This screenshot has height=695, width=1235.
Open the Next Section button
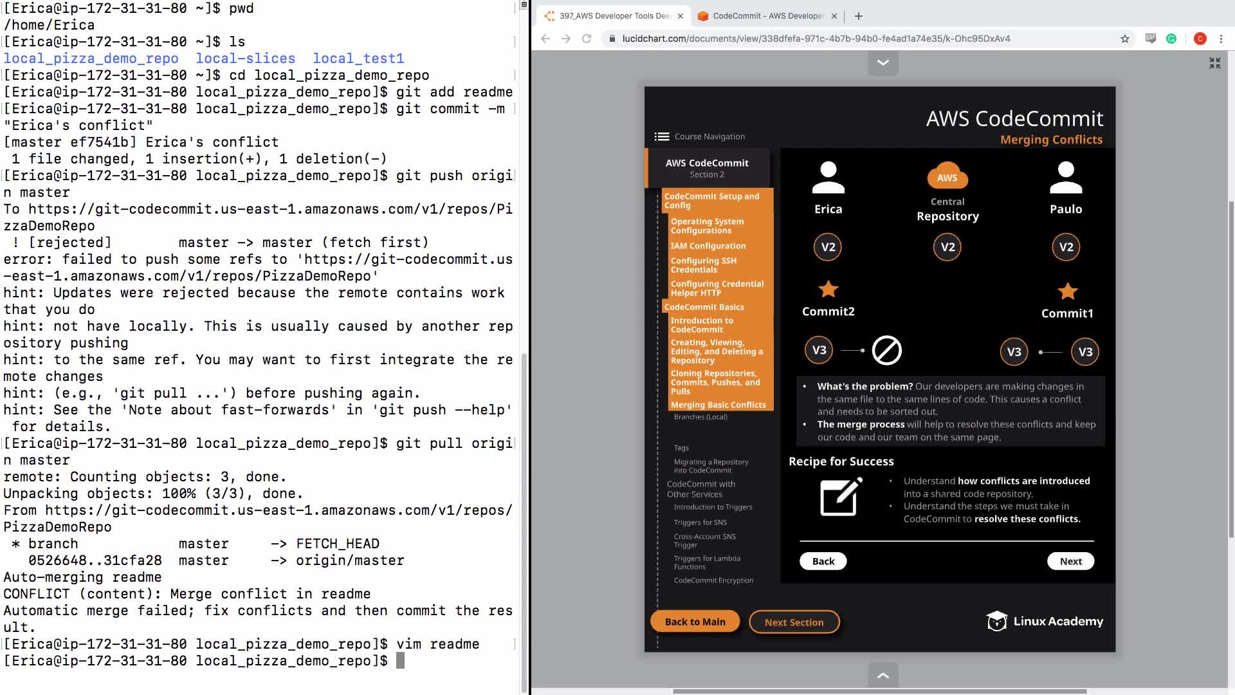pyautogui.click(x=794, y=622)
